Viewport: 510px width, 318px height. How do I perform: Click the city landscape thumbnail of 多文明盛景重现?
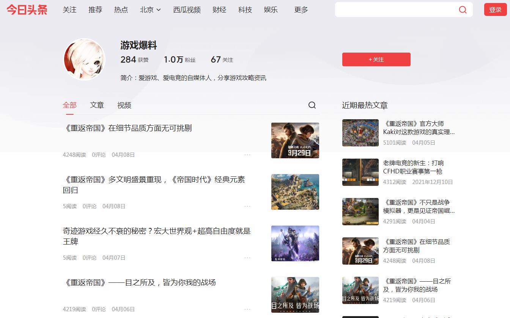pos(295,192)
